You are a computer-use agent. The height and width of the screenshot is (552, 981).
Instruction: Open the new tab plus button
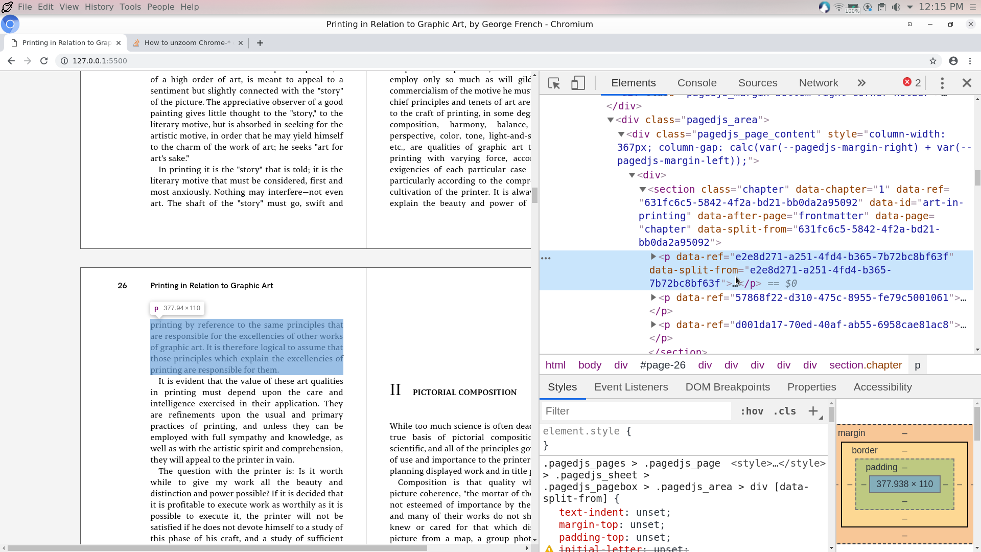[260, 43]
